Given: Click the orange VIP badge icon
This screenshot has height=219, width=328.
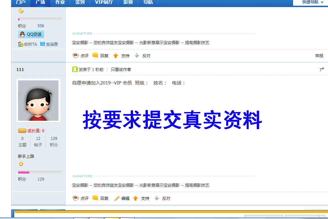Looking at the screenshot, I should (22, 131).
